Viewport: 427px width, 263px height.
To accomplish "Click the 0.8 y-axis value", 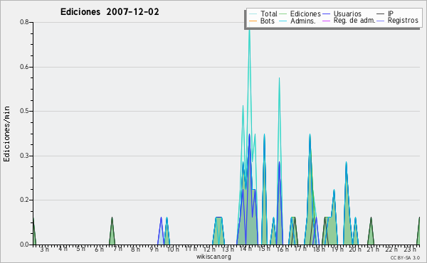I will point(24,22).
